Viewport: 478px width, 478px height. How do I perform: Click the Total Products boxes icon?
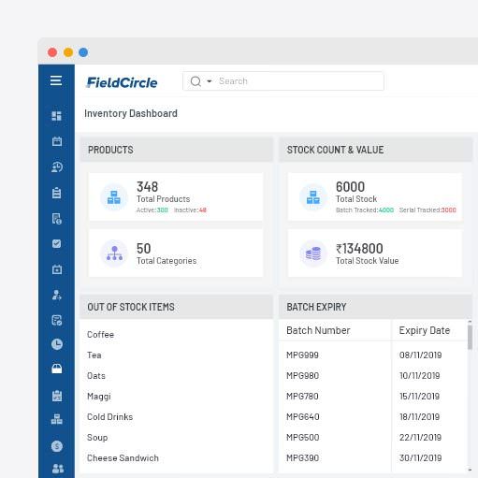click(x=114, y=197)
